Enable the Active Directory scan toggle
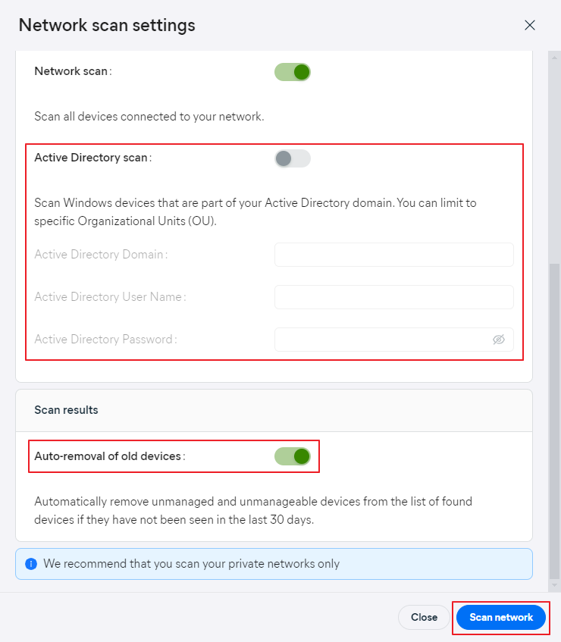This screenshot has width=561, height=642. [293, 158]
